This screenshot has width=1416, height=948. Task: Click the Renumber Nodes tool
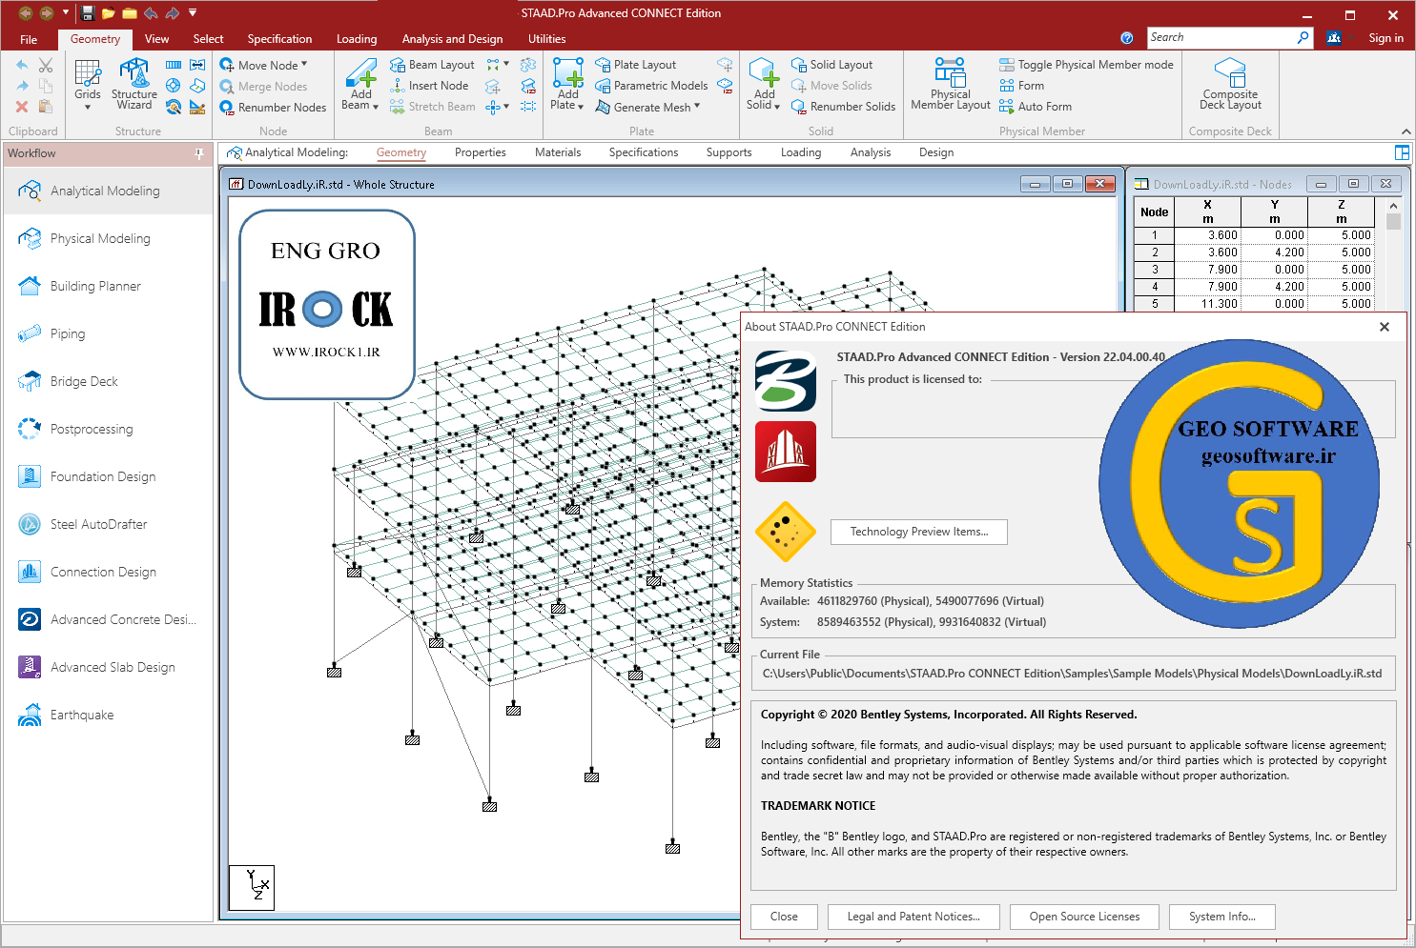pos(273,108)
